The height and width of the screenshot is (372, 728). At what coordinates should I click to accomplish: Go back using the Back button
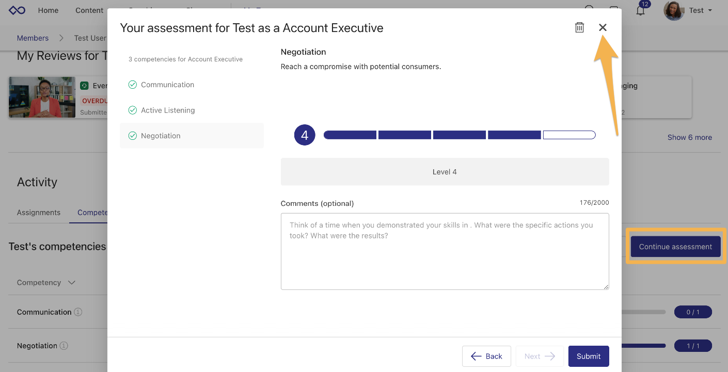click(x=486, y=356)
